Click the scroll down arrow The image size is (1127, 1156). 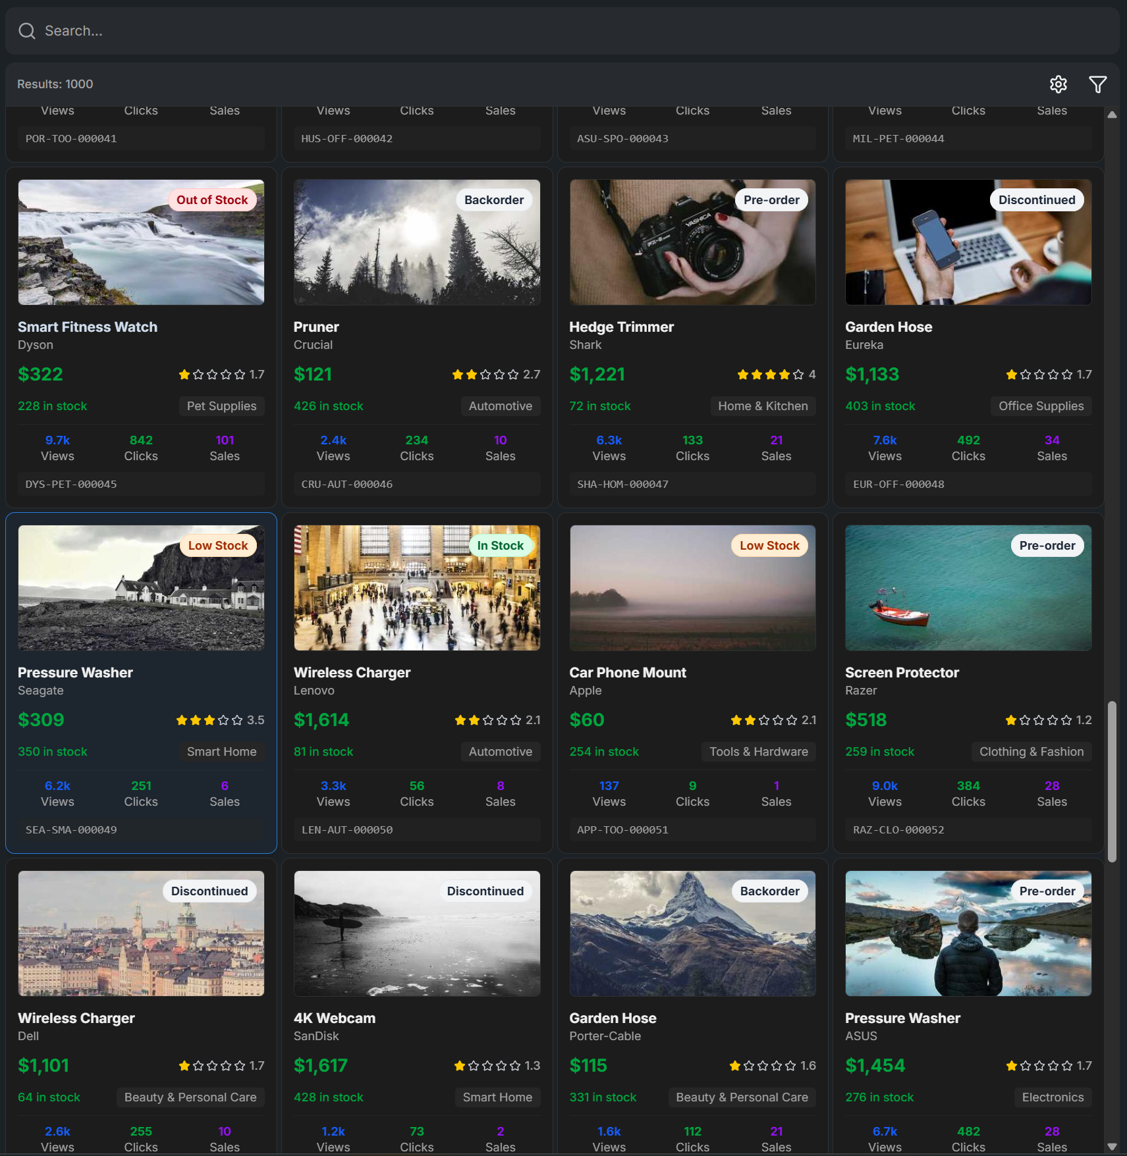1112,1146
